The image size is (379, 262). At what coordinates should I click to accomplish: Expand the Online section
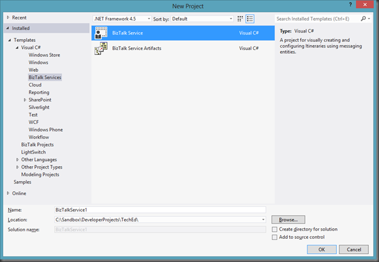coord(8,193)
